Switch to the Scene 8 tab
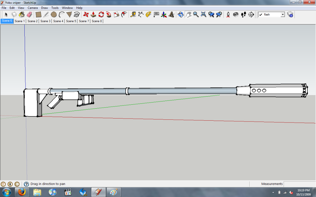Image resolution: width=316 pixels, height=197 pixels. tap(97, 21)
